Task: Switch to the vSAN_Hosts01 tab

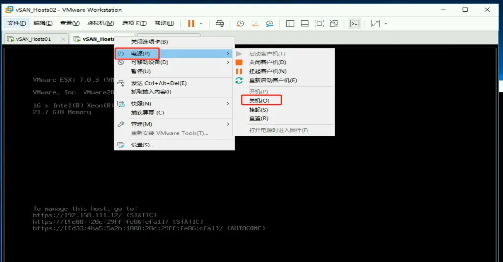Action: coord(32,39)
